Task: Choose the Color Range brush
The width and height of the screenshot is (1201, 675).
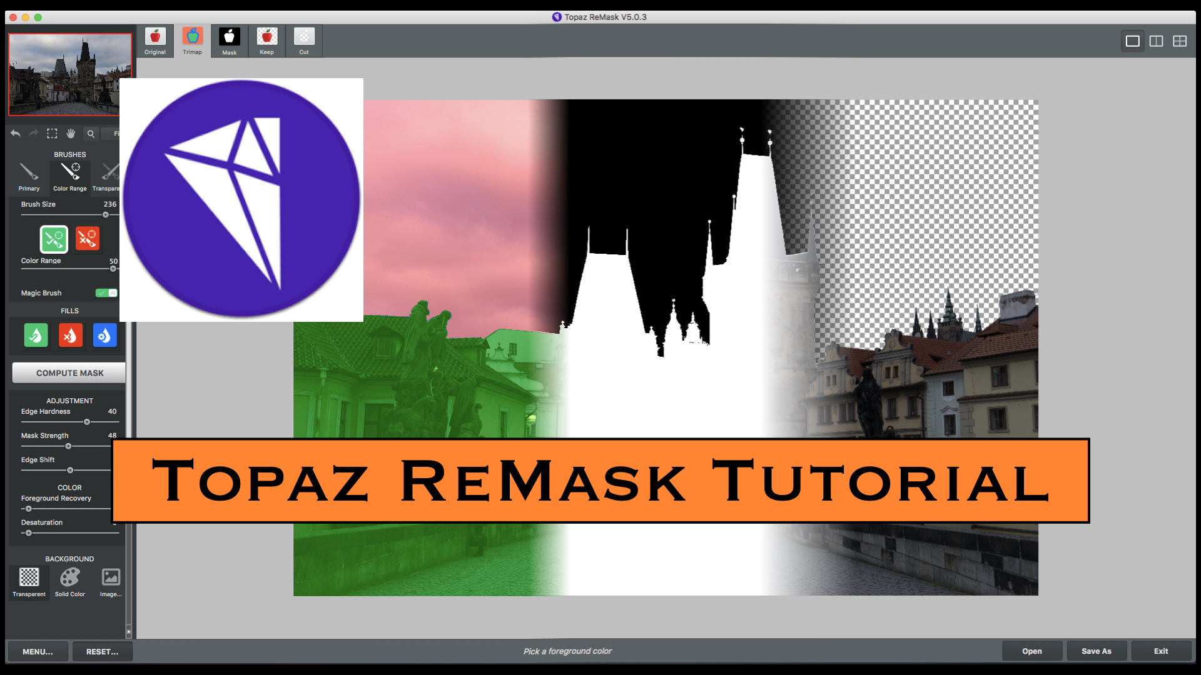Action: pos(70,177)
